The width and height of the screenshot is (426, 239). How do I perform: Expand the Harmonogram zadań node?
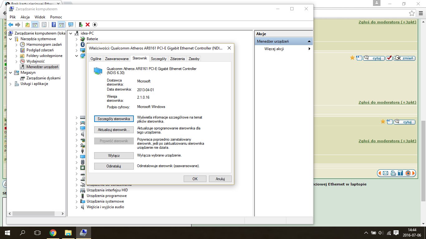(17, 45)
